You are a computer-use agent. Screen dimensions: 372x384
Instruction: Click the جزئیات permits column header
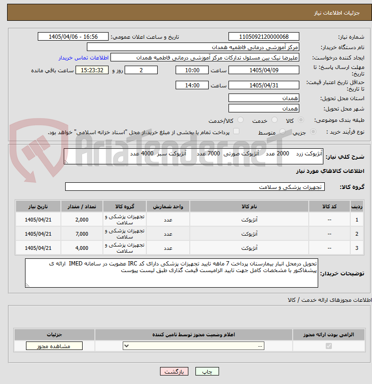[54, 334]
